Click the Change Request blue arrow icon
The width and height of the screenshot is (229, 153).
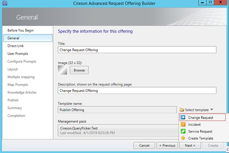click(183, 117)
